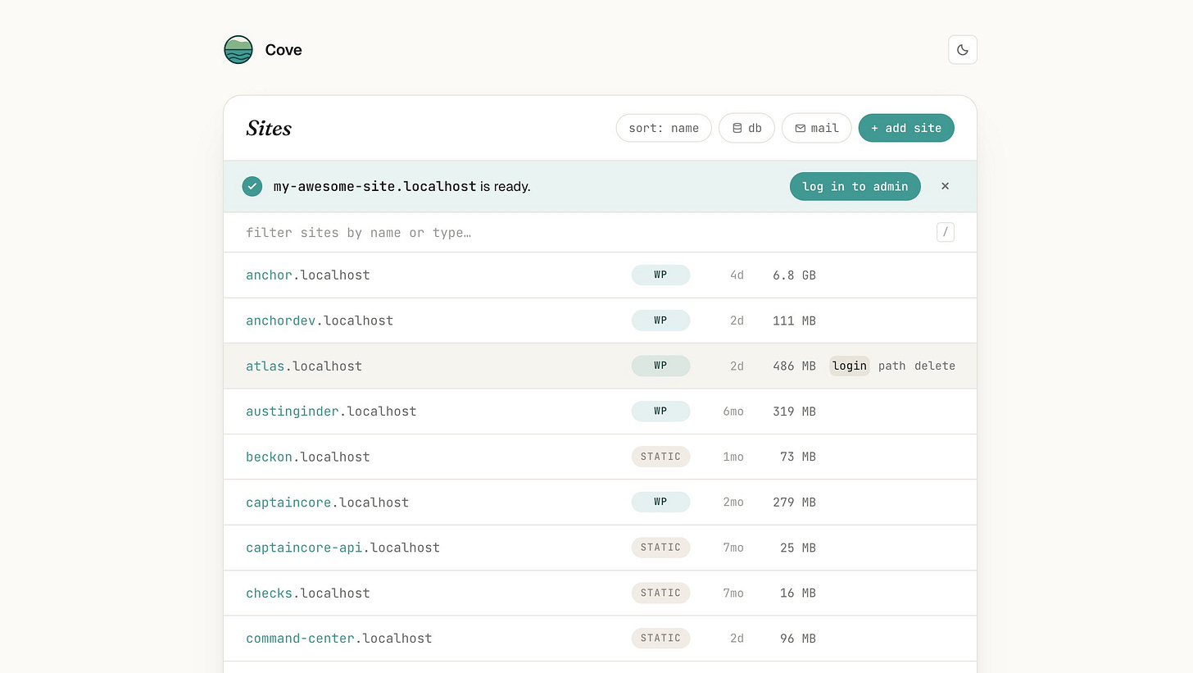Open the sort: name control

click(x=664, y=128)
